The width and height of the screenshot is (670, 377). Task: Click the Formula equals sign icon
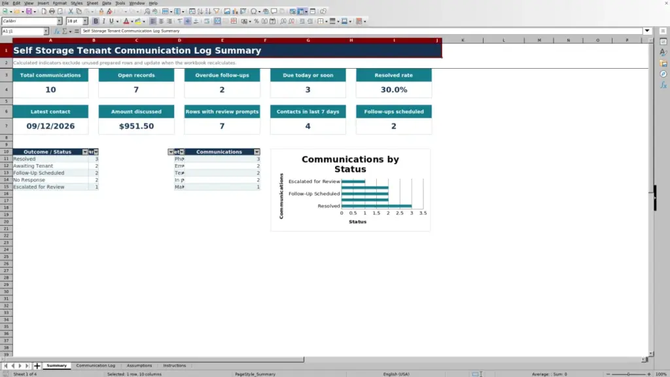point(77,31)
